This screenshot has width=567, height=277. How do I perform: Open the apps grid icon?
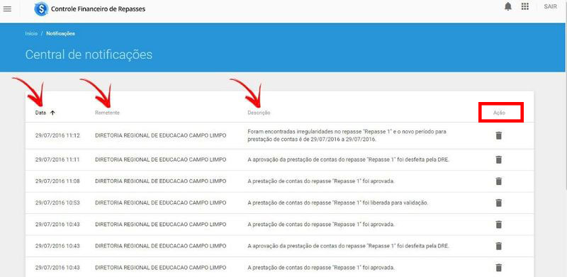coord(525,6)
